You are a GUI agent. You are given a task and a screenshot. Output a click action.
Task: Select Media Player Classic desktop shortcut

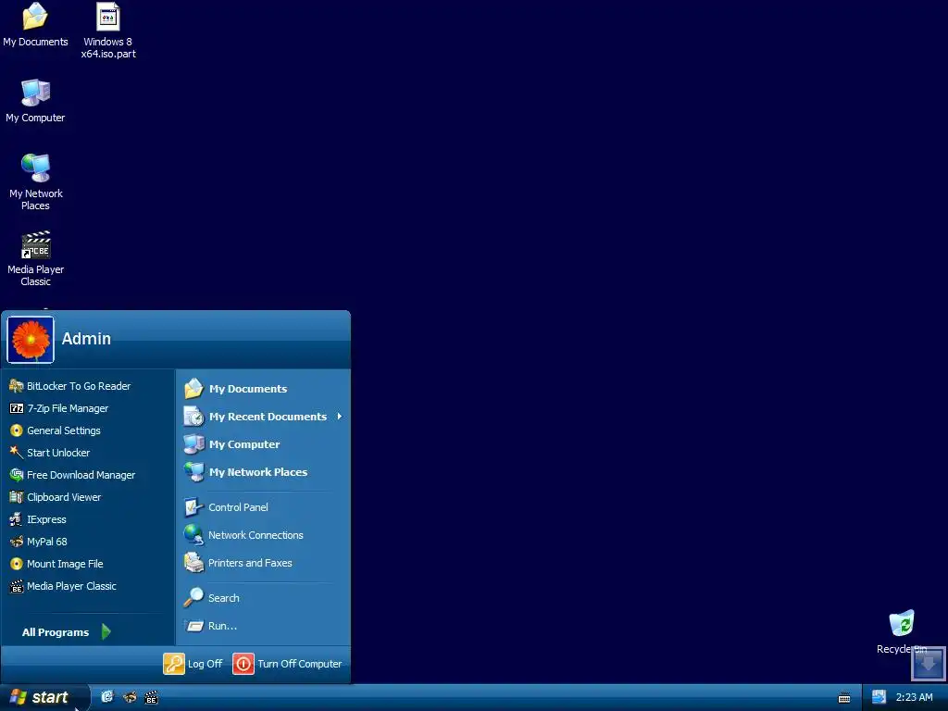(35, 258)
